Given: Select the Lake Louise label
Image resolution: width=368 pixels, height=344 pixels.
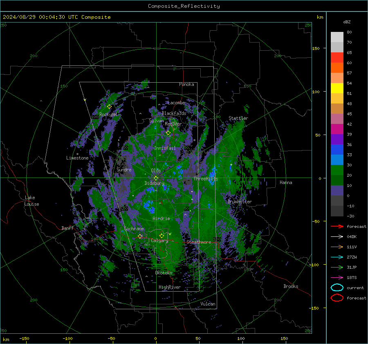Looking at the screenshot, I should pyautogui.click(x=31, y=201).
